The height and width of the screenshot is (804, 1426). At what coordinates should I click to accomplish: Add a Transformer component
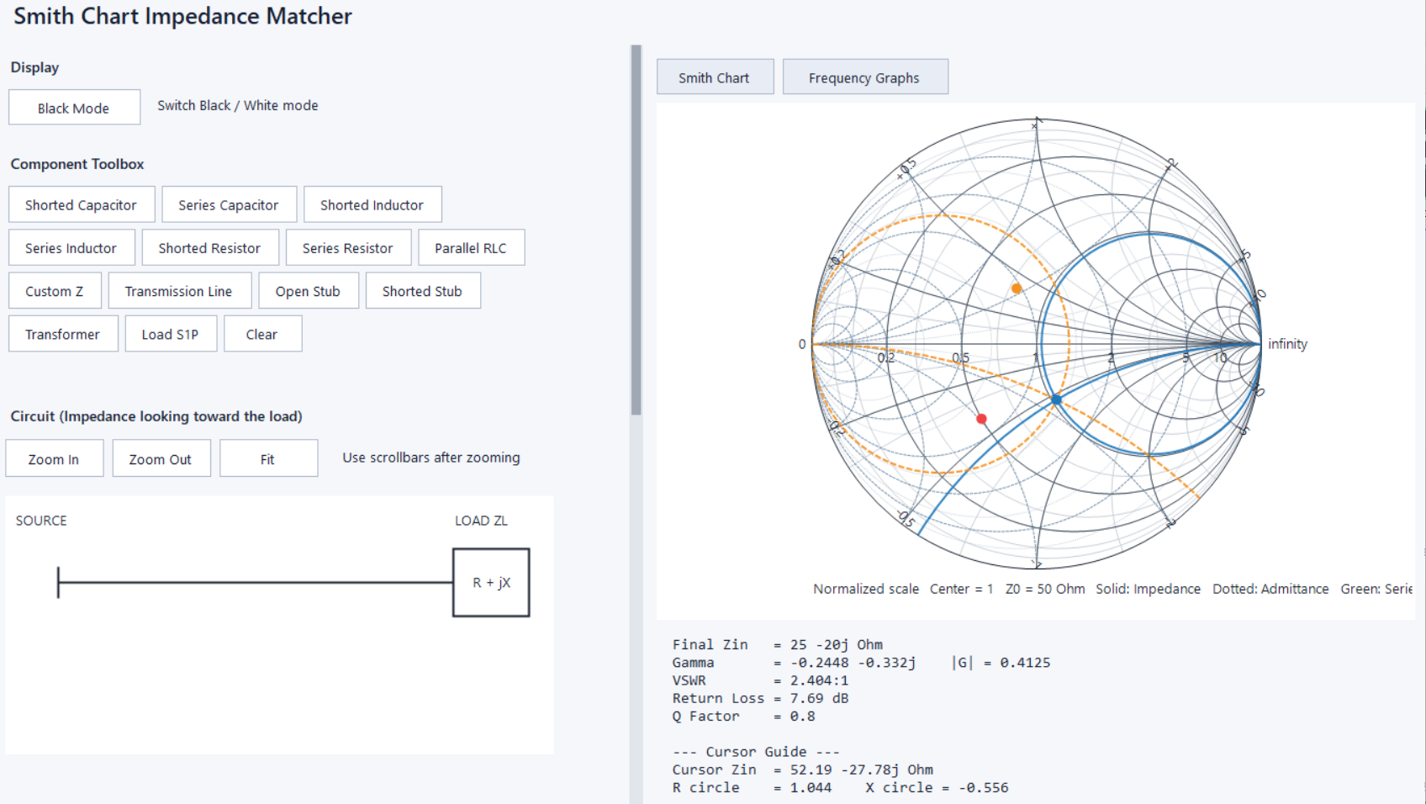point(63,334)
